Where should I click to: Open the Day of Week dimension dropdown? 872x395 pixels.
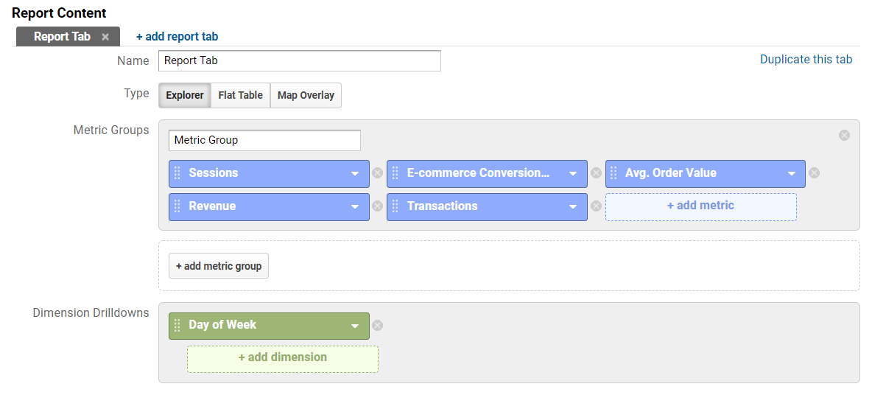coord(355,326)
